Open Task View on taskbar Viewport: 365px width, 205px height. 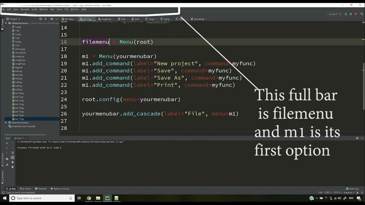(x=79, y=198)
